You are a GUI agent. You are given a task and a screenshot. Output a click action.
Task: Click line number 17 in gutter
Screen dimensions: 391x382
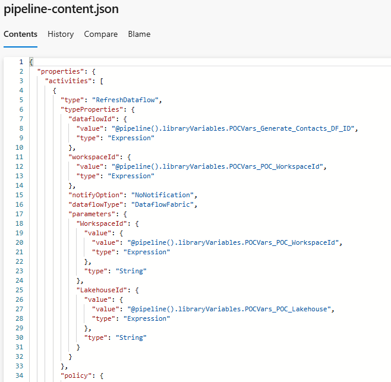19,214
